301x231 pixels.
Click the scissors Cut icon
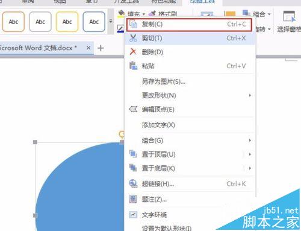[133, 38]
